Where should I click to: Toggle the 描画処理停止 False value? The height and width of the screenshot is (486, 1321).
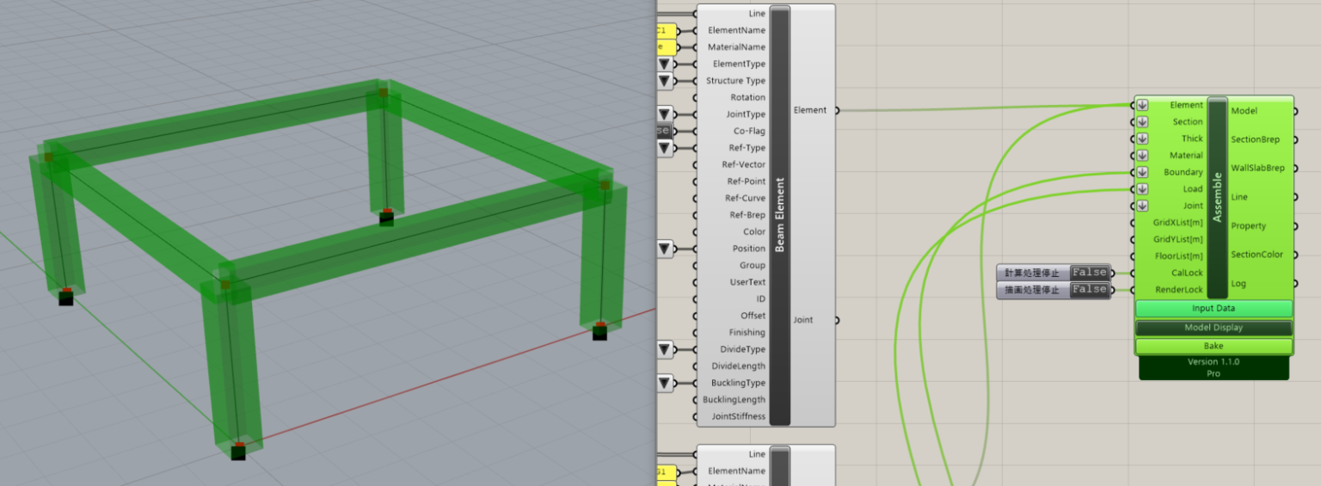point(1089,290)
